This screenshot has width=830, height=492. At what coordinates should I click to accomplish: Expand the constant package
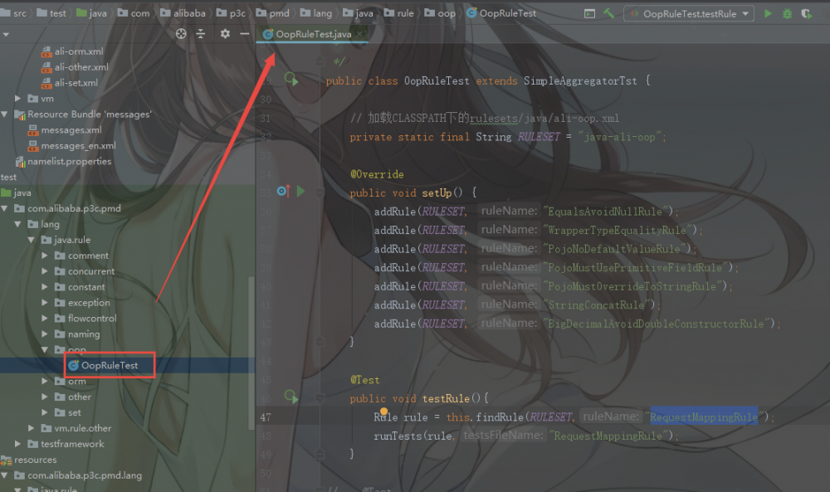pos(45,287)
